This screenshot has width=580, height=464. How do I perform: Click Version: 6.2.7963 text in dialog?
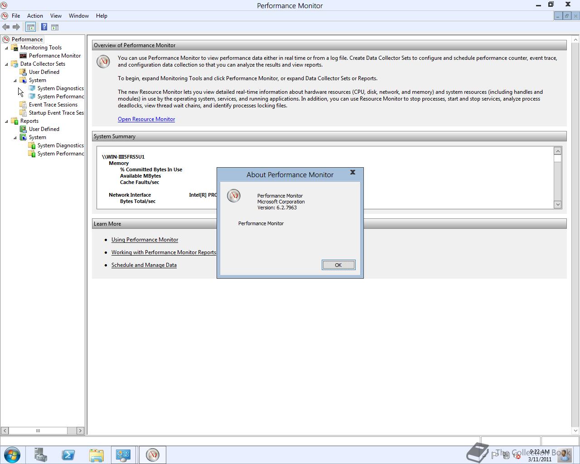[x=277, y=208]
